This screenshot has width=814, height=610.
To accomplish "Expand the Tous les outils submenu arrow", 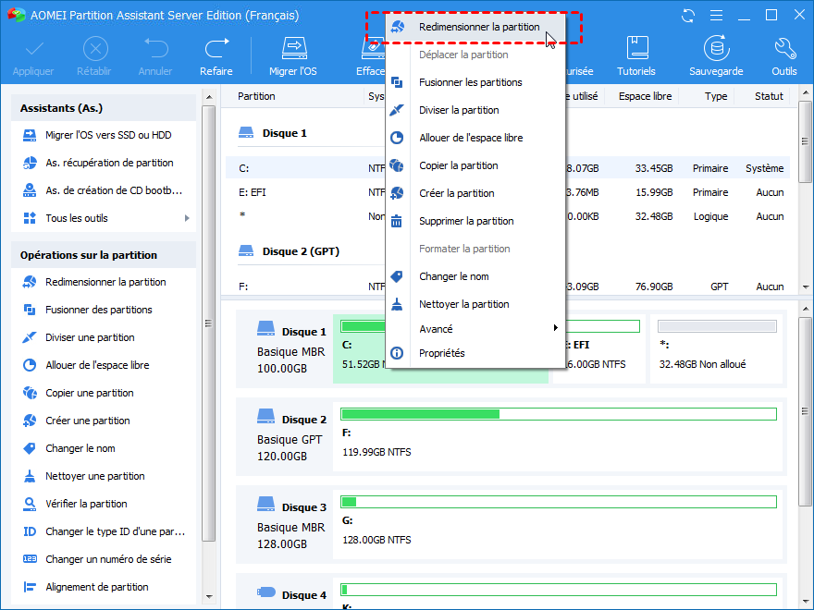I will [x=187, y=218].
